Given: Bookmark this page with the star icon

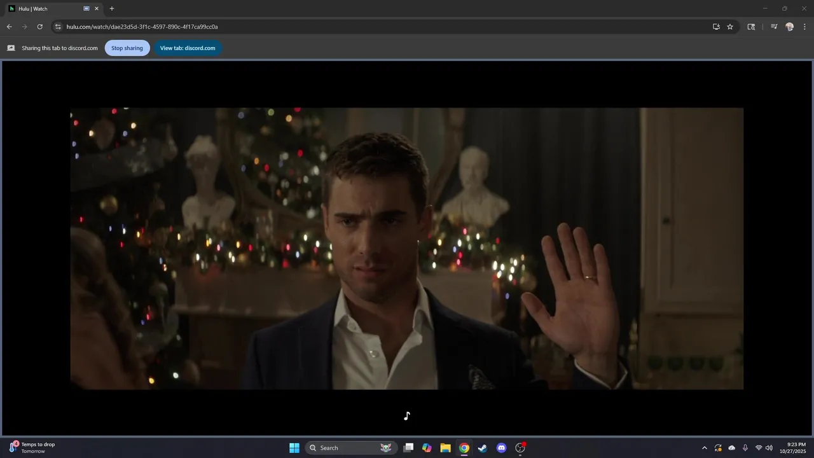Looking at the screenshot, I should (x=730, y=27).
